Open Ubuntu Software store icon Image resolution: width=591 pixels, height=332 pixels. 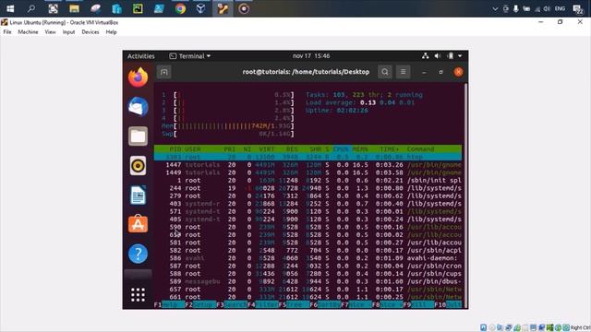138,224
